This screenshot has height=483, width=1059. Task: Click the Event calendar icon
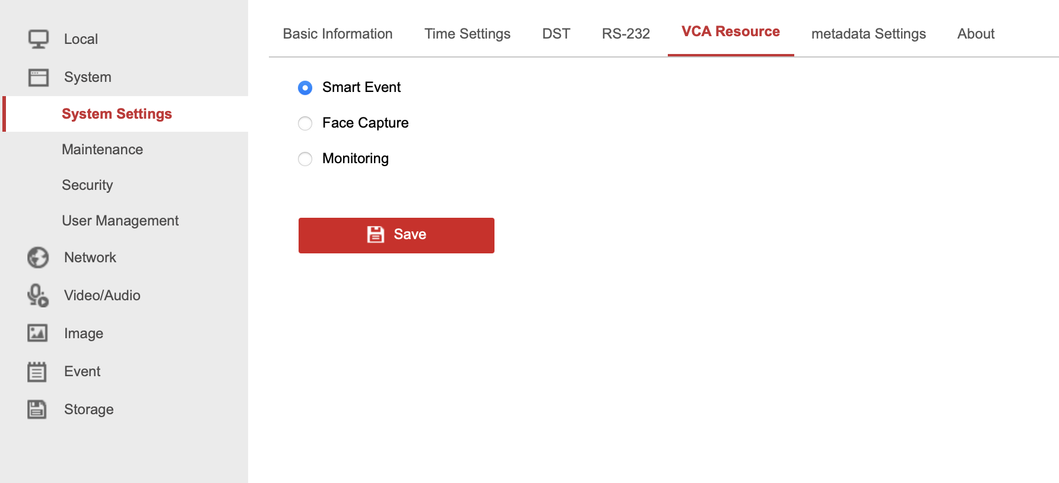(x=37, y=371)
